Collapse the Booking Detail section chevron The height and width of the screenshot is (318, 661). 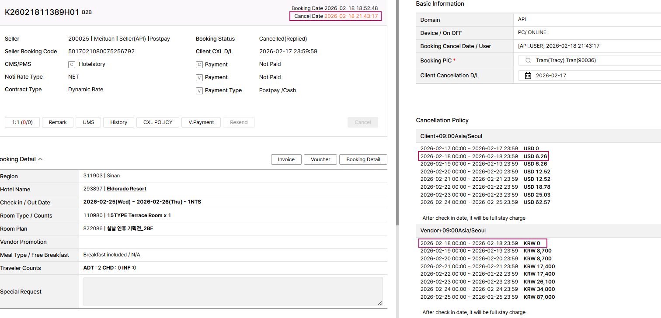(x=40, y=159)
